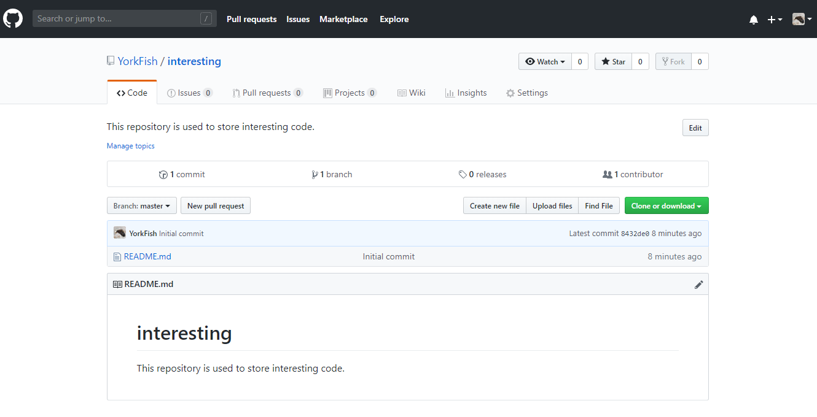
Task: Open the Branch: master dropdown
Action: (142, 205)
